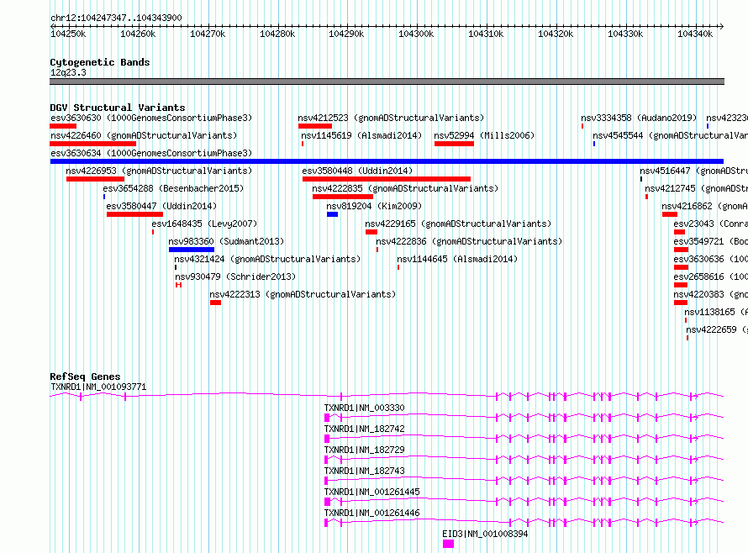Open the esv3630634 1000Genomes variant
748x553 pixels.
pyautogui.click(x=150, y=153)
